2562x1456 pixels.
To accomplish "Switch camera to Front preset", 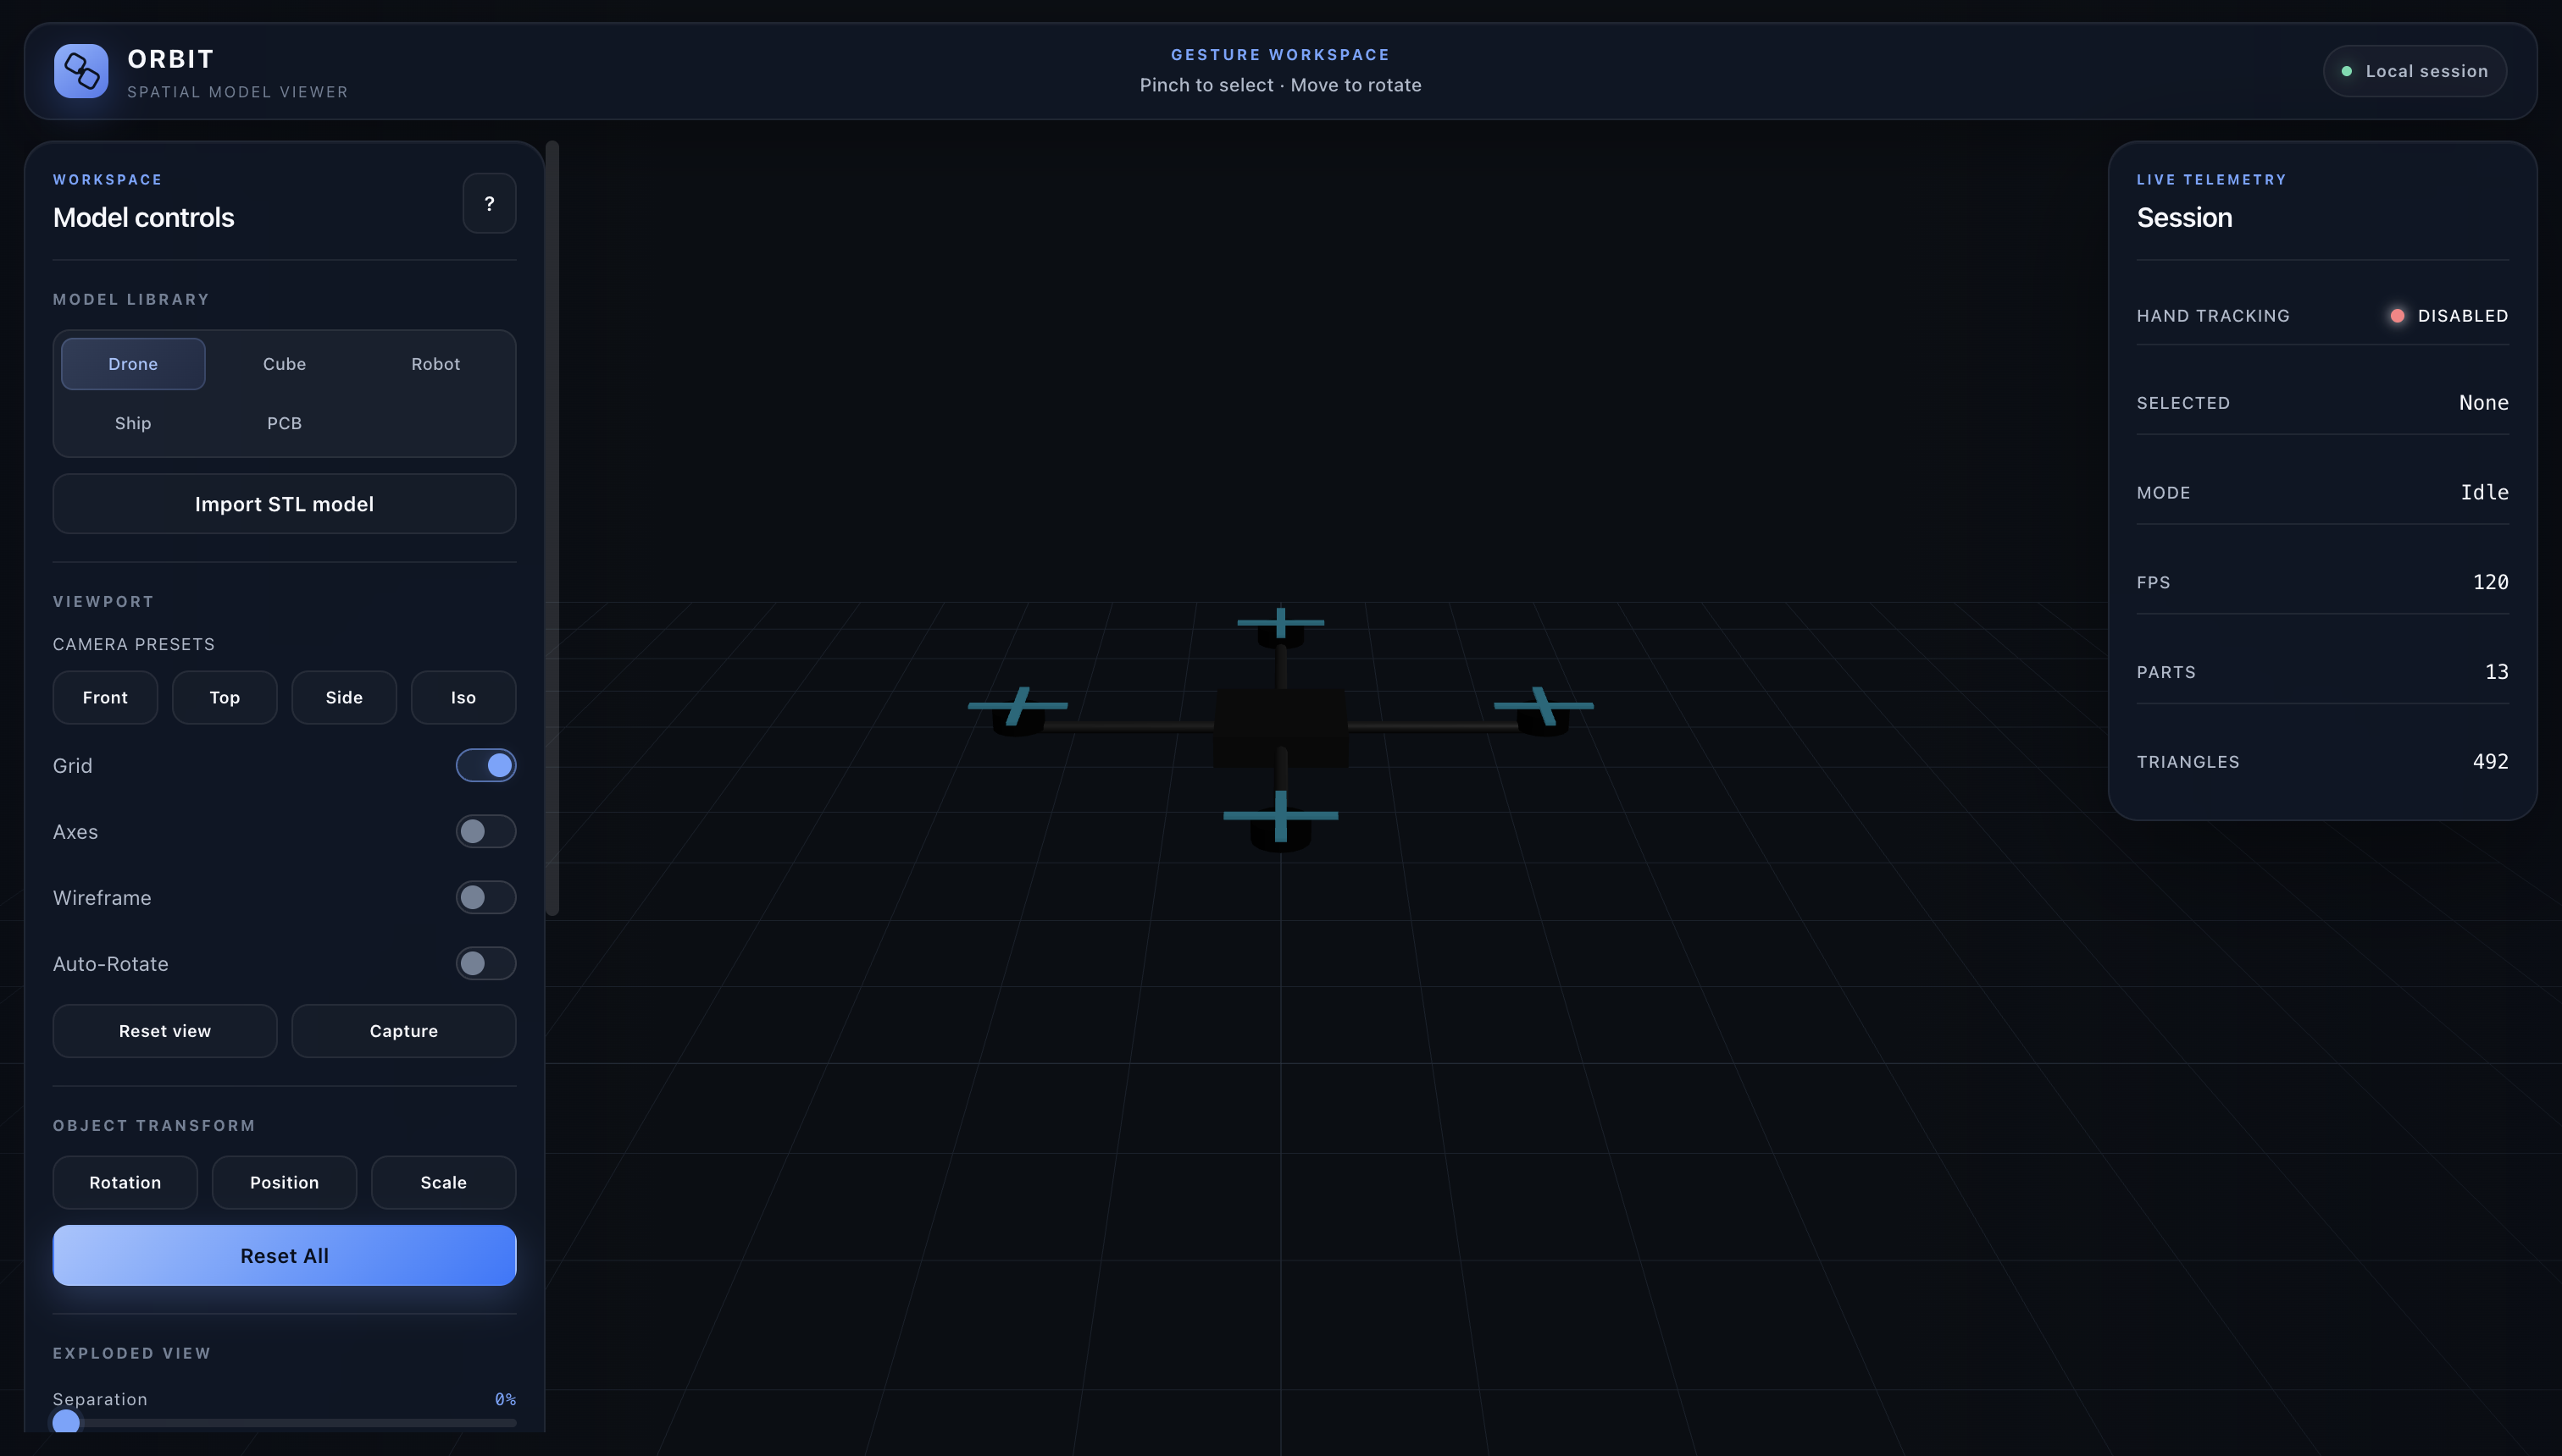I will pyautogui.click(x=105, y=697).
